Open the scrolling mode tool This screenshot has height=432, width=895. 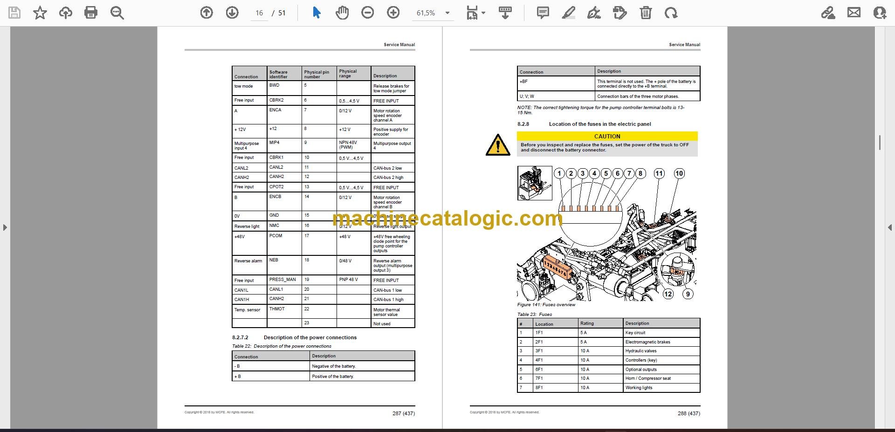[505, 13]
